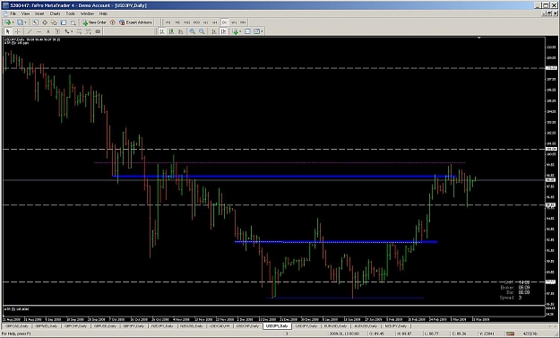
Task: Open the indicators list icon
Action: [x=236, y=31]
